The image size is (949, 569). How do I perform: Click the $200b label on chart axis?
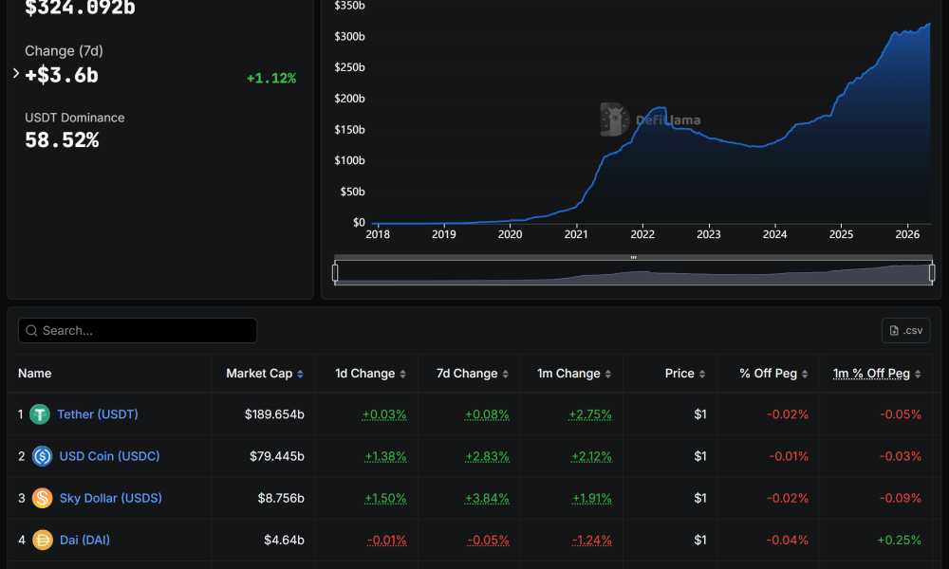click(350, 99)
